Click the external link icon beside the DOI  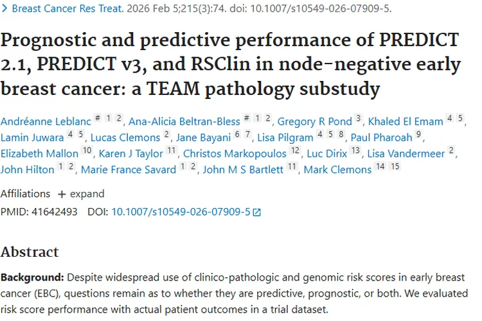[257, 212]
